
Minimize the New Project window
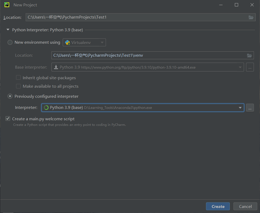point(221,5)
